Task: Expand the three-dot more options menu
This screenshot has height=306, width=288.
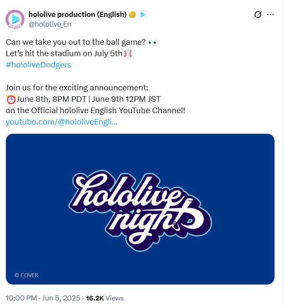Action: (x=270, y=15)
